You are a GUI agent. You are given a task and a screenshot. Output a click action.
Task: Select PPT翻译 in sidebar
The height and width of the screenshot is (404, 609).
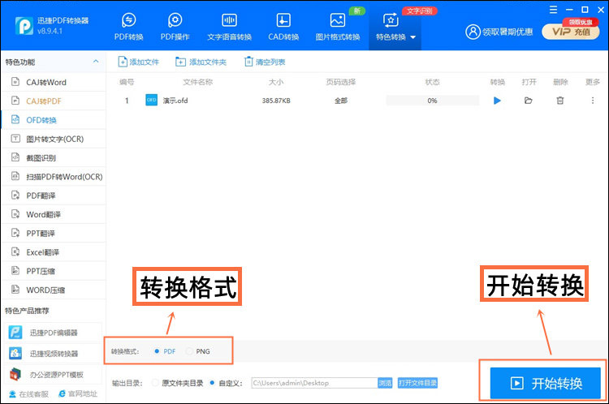[x=54, y=234]
